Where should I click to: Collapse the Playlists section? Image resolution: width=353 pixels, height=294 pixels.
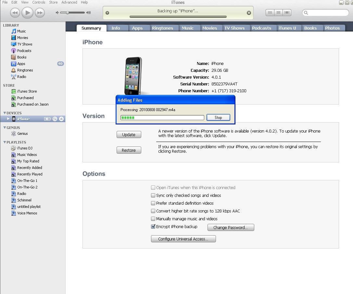(x=5, y=142)
